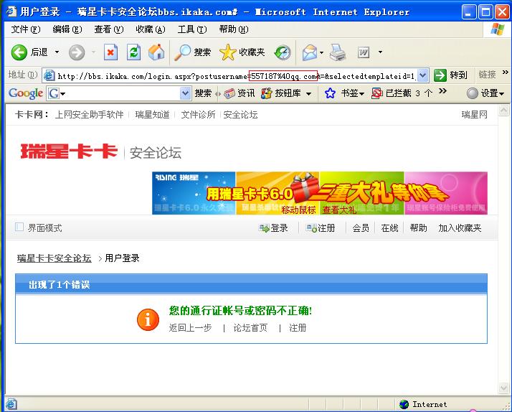Viewport: 512px width, 412px height.
Task: Open the 瑞星网 link at top right
Action: [475, 114]
